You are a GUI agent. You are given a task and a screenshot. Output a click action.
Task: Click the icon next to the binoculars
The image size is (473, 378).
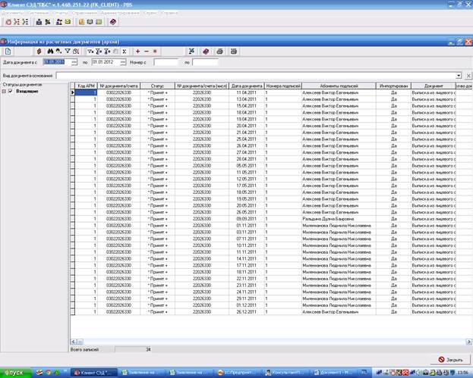coord(58,52)
